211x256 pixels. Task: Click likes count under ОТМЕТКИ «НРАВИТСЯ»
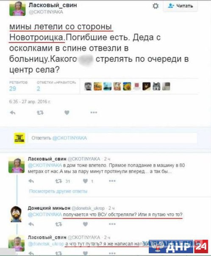(39, 89)
